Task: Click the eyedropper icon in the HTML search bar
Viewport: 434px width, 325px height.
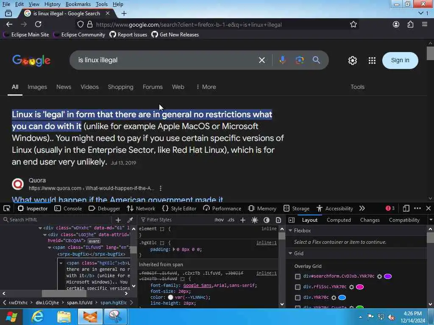Action: tap(130, 220)
